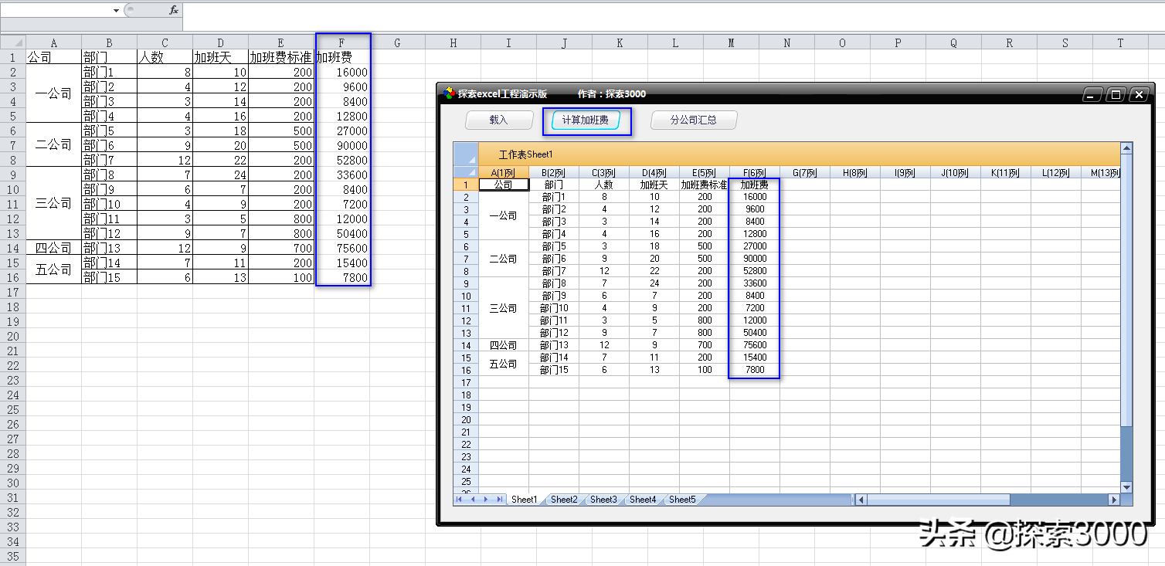Viewport: 1165px width, 566px height.
Task: Click the 分公司汇总 button
Action: [694, 120]
